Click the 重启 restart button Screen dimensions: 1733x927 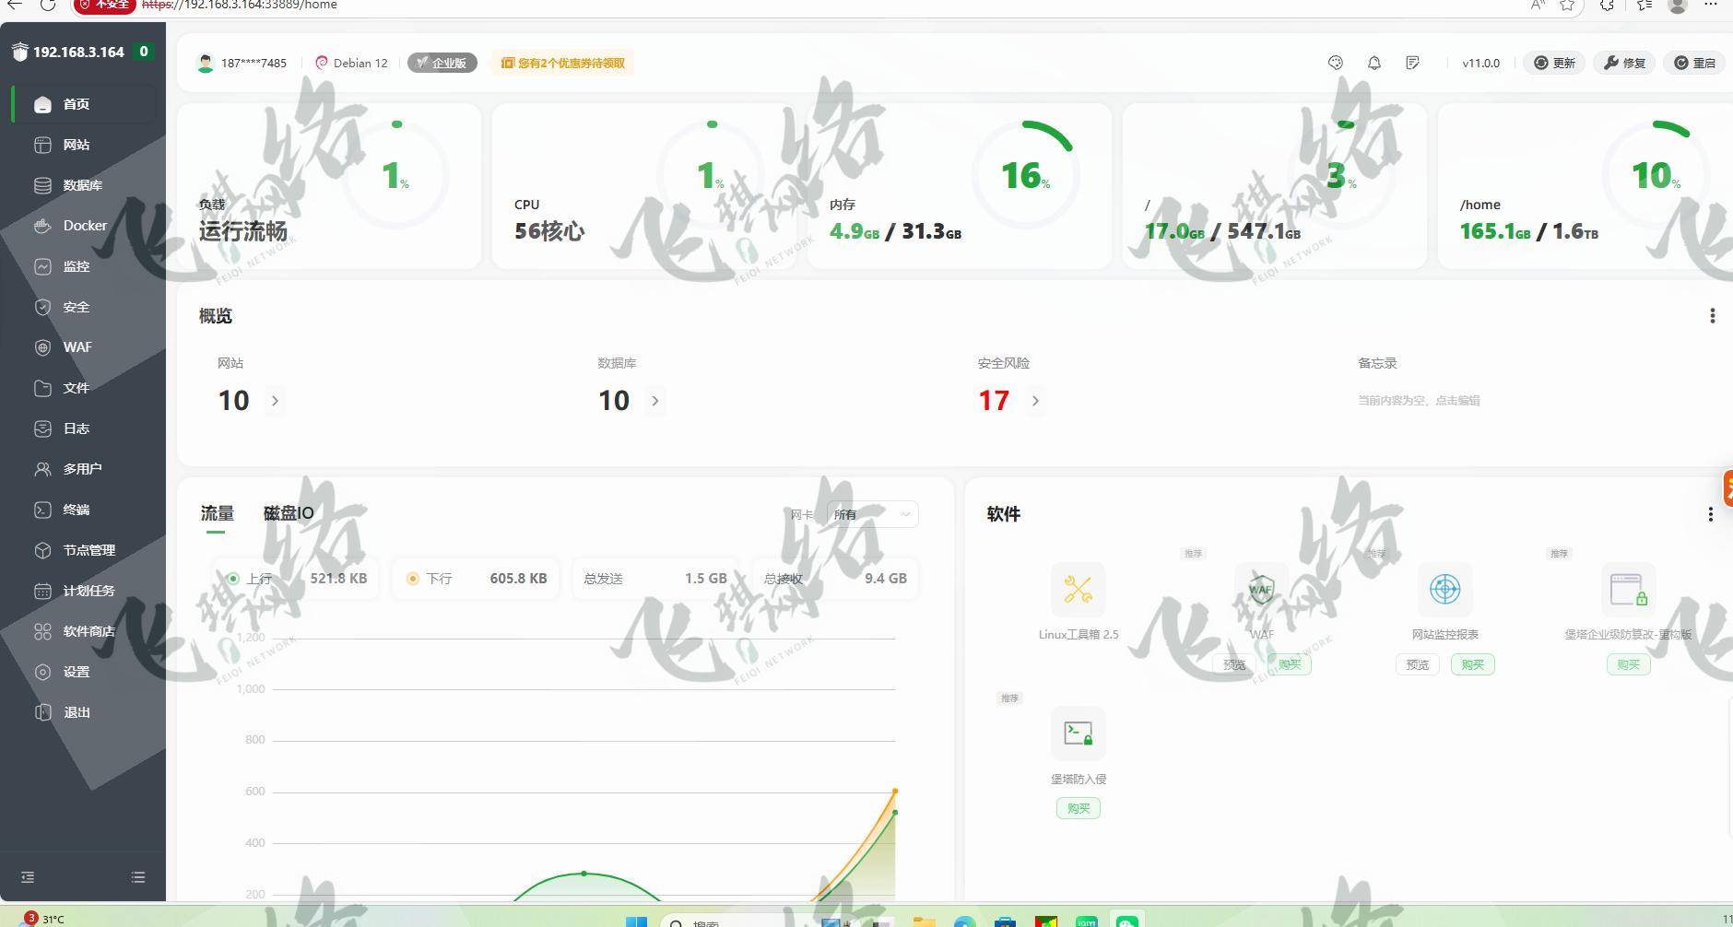1694,63
